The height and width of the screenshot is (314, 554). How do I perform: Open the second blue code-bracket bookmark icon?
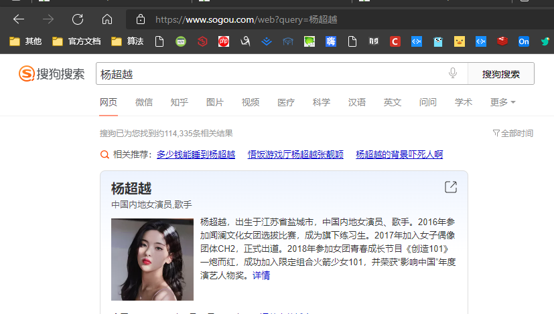coord(481,41)
